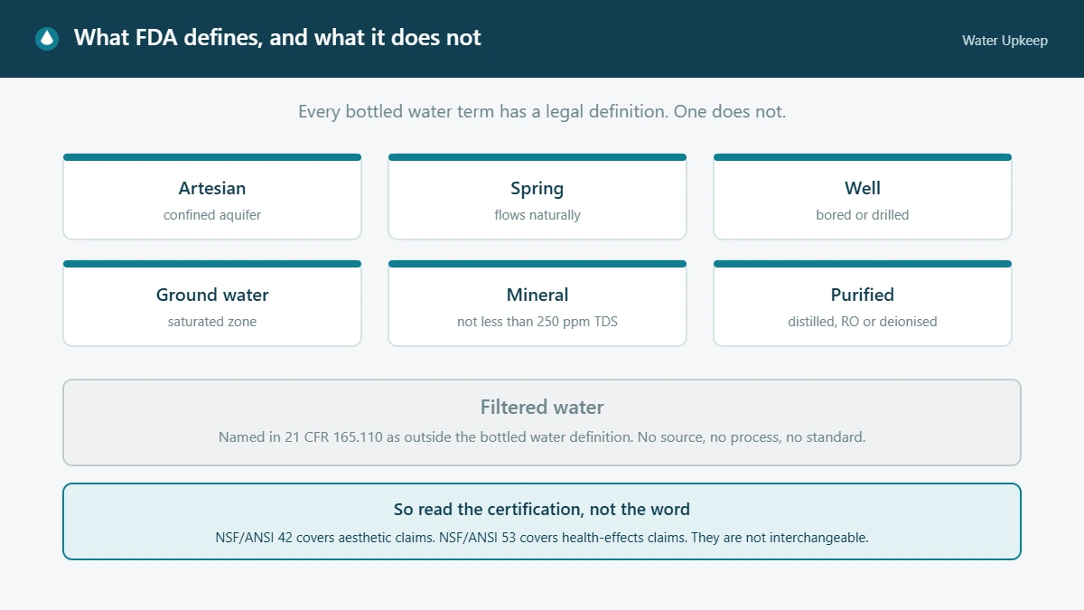Select the Mineral card heading
Image resolution: width=1084 pixels, height=610 pixels.
537,296
